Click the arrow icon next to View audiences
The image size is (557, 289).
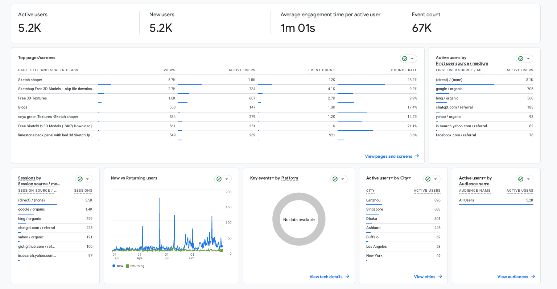point(533,276)
